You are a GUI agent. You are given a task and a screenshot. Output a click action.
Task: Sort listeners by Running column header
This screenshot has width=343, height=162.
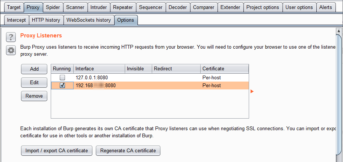click(x=62, y=69)
